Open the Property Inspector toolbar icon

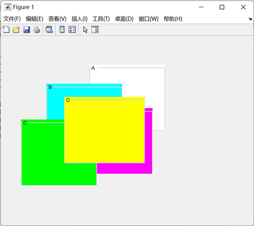click(x=95, y=30)
